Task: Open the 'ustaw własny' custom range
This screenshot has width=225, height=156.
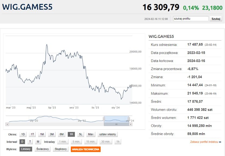Action: [x=107, y=134]
